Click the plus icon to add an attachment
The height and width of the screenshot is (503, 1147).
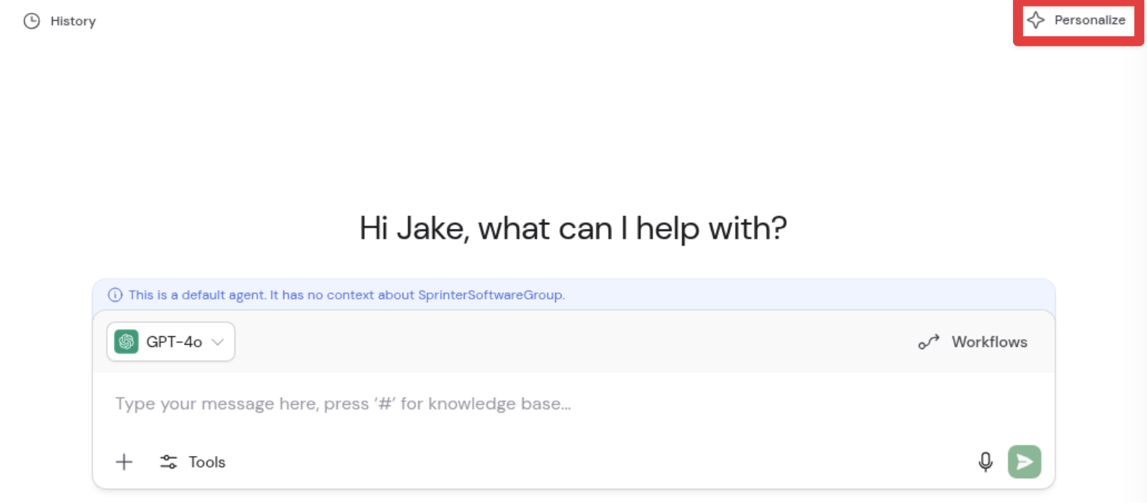point(124,462)
